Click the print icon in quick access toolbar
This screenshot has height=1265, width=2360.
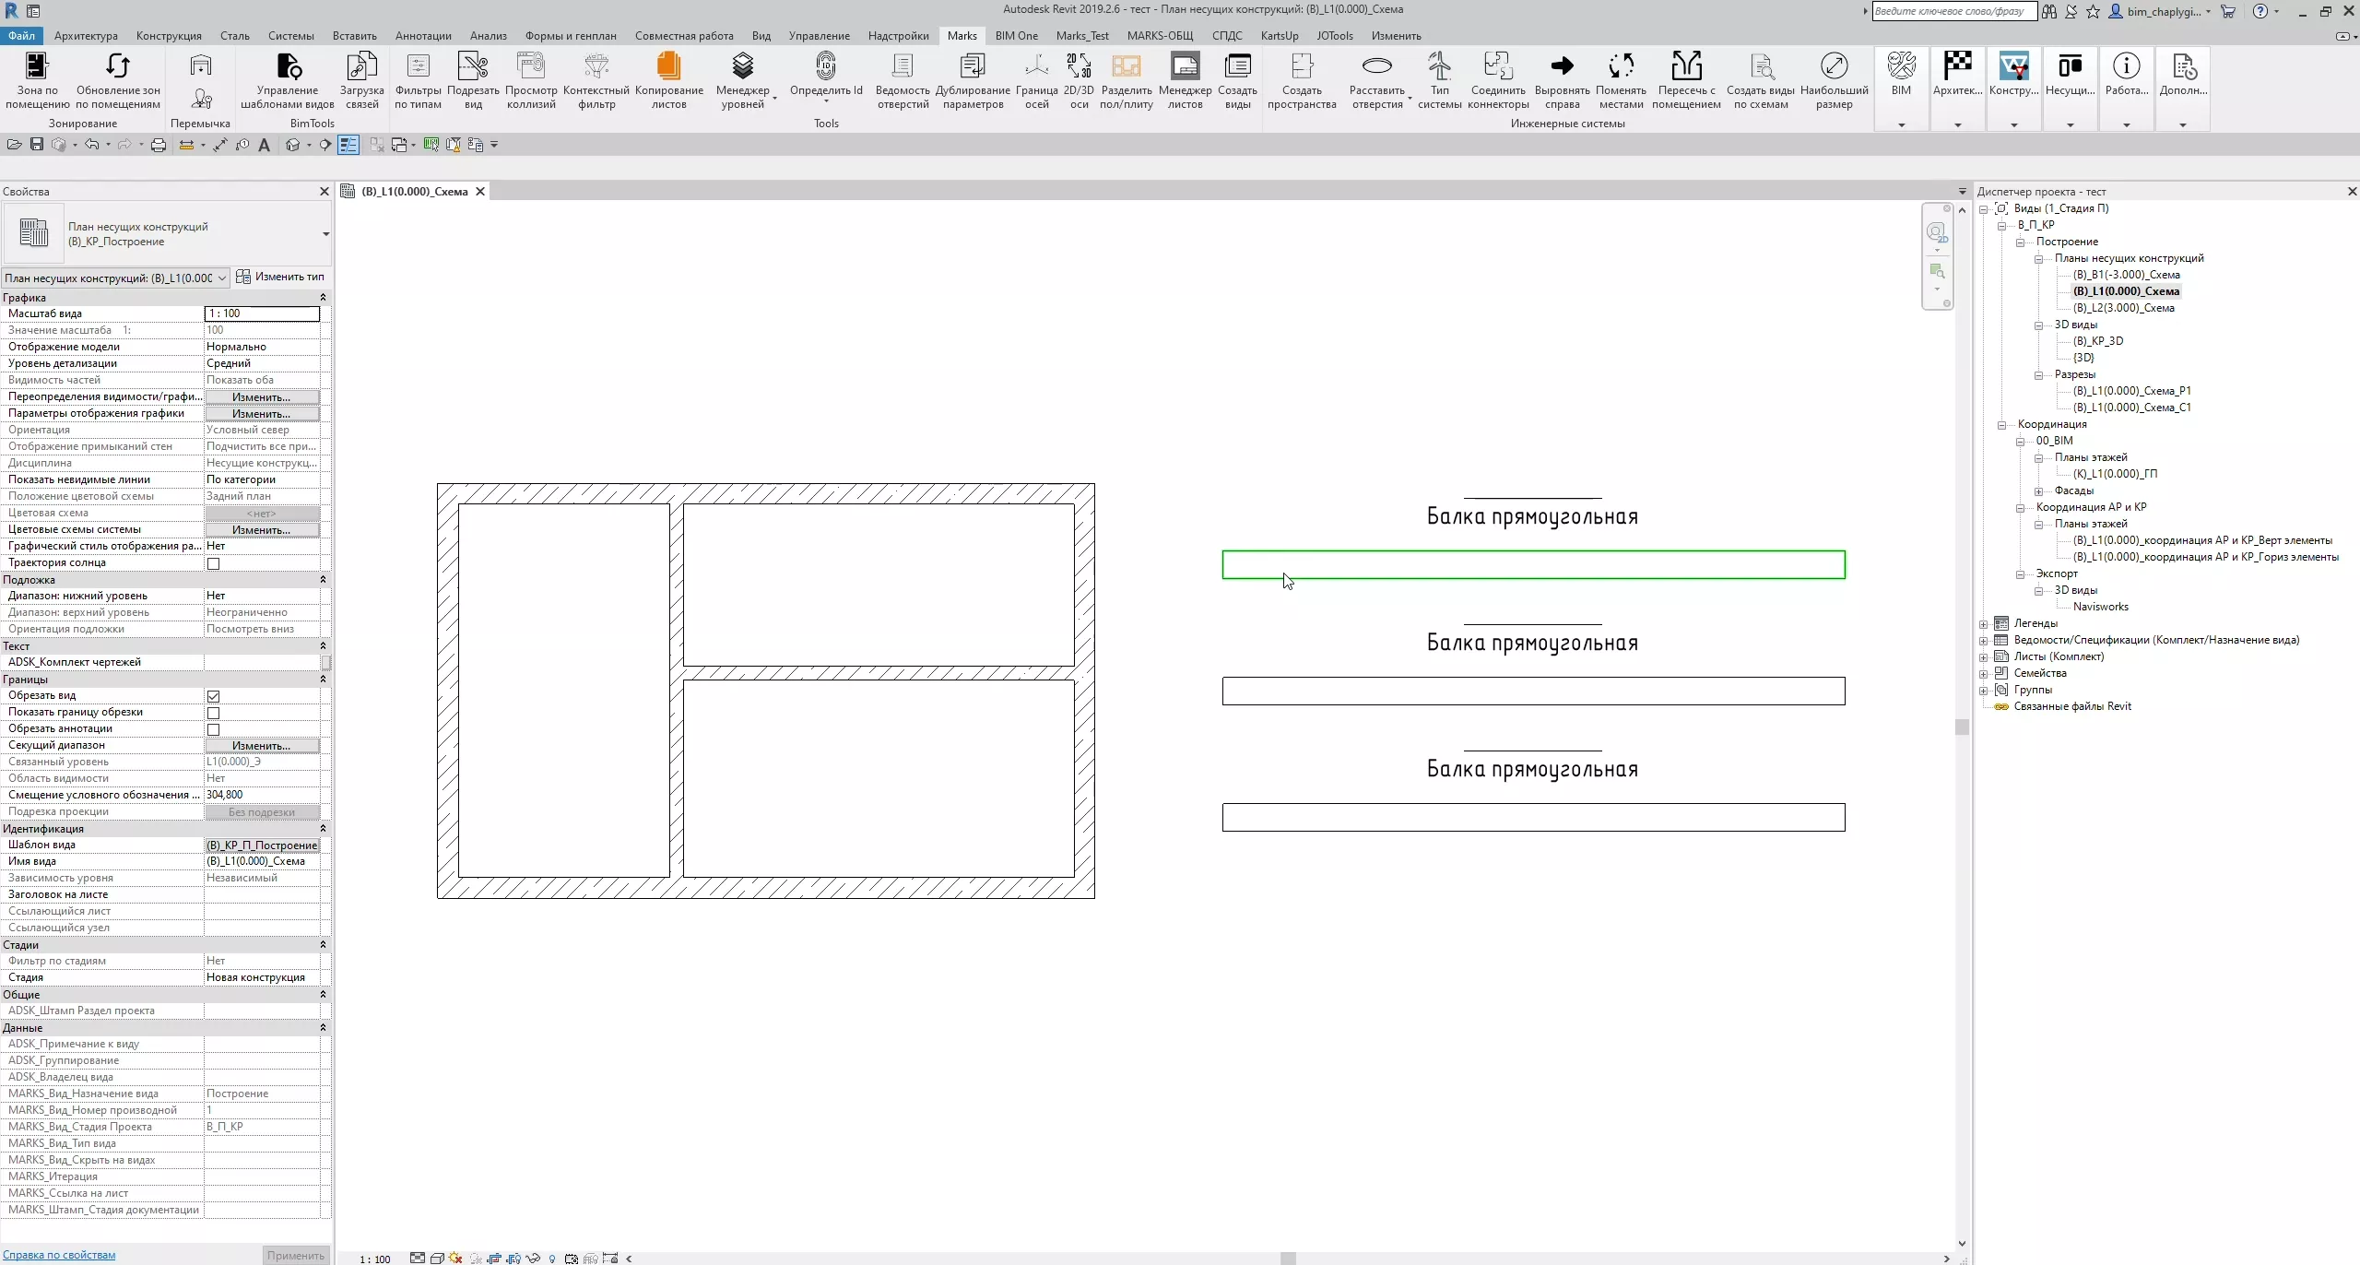click(x=159, y=145)
